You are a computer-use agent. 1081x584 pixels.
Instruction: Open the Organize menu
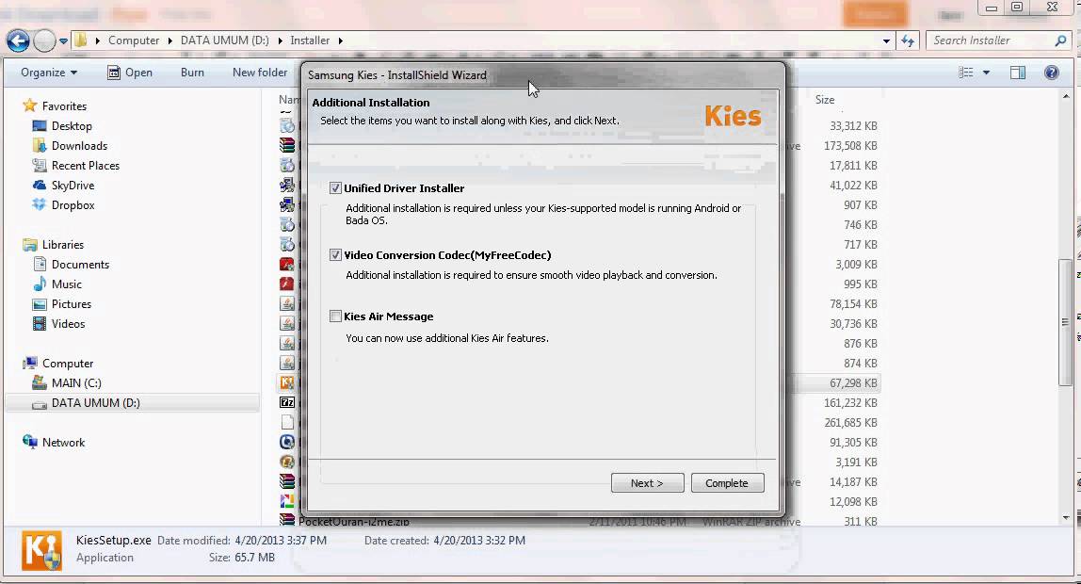coord(49,73)
